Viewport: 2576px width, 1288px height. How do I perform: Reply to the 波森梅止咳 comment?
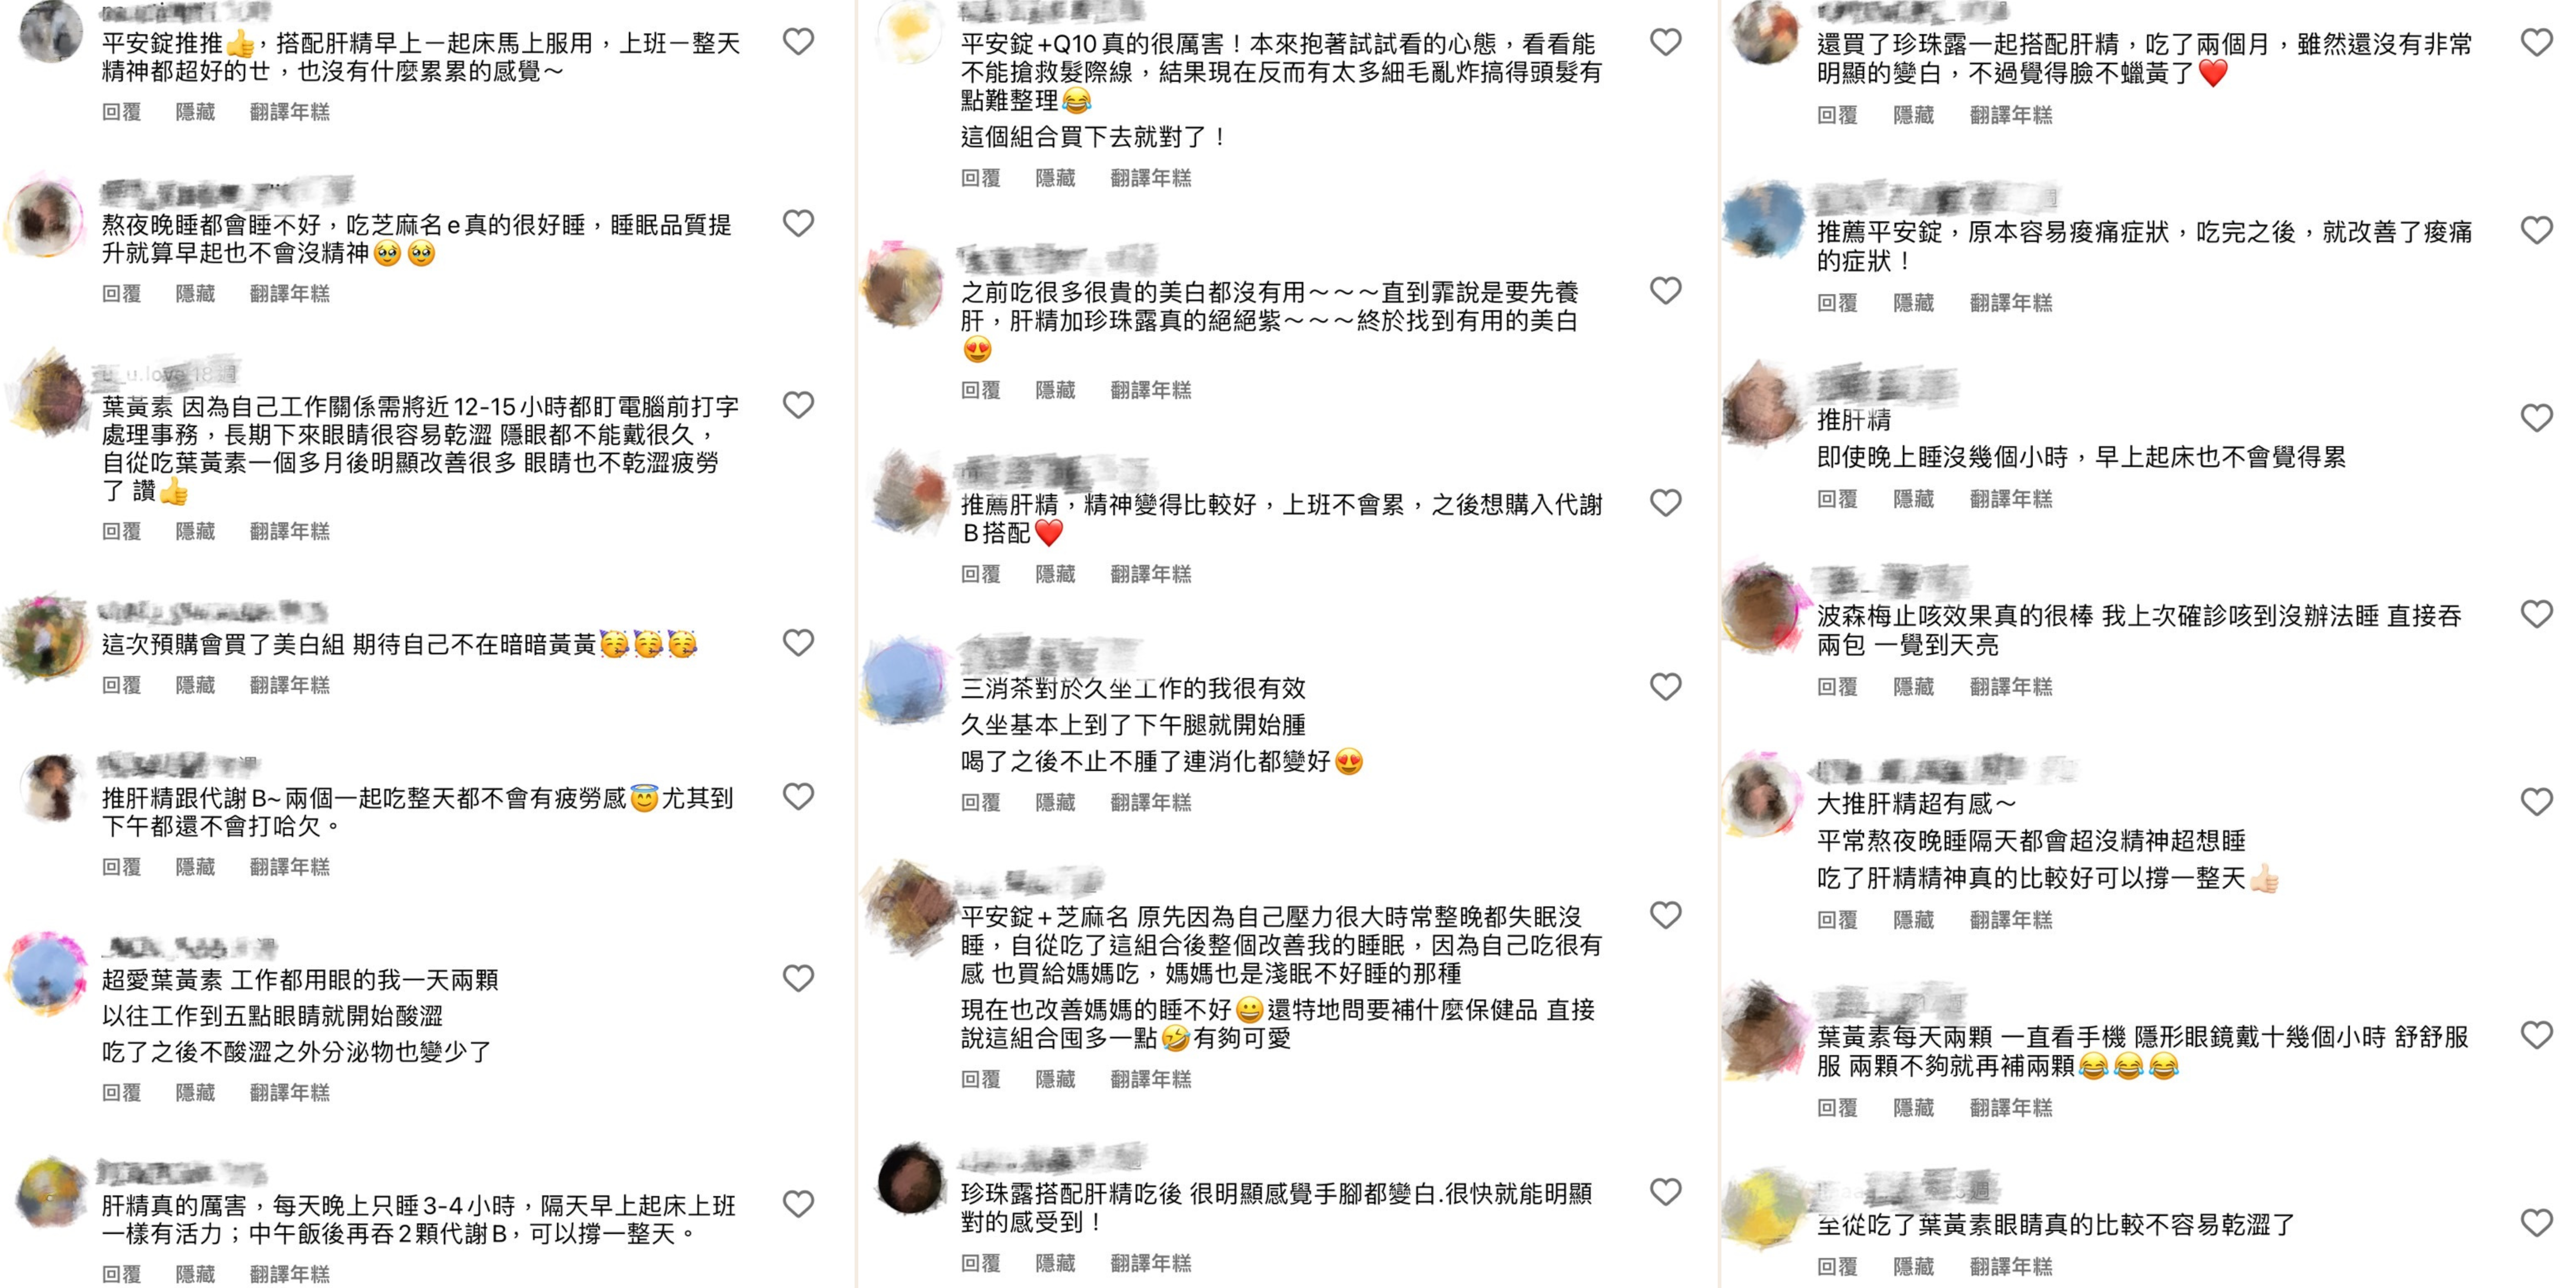(x=1837, y=686)
